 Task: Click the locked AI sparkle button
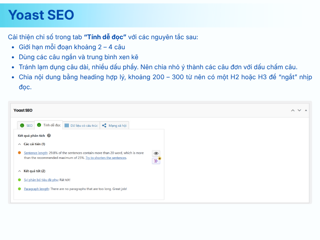[156, 160]
